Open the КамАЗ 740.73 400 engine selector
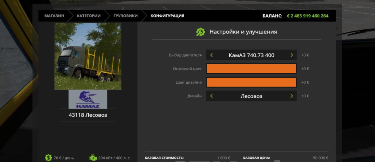The height and width of the screenshot is (162, 375). click(251, 55)
